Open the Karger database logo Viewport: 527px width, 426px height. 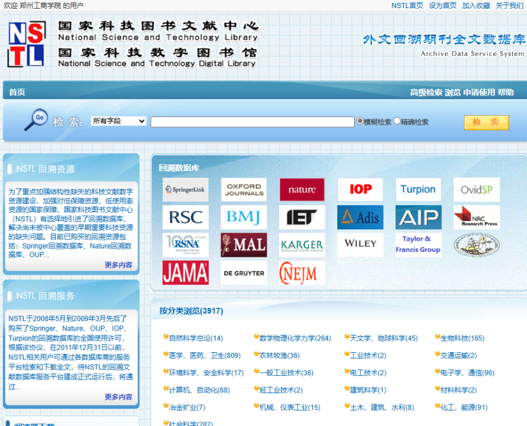pyautogui.click(x=302, y=245)
